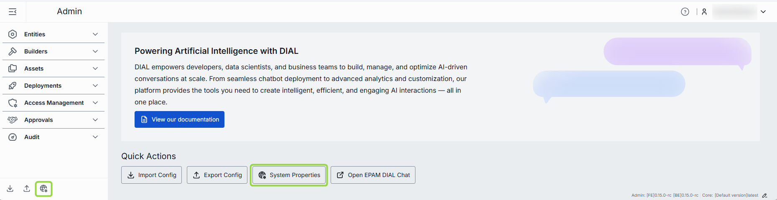Open EPAM DIAL Chat link button
The height and width of the screenshot is (200, 777).
point(373,175)
